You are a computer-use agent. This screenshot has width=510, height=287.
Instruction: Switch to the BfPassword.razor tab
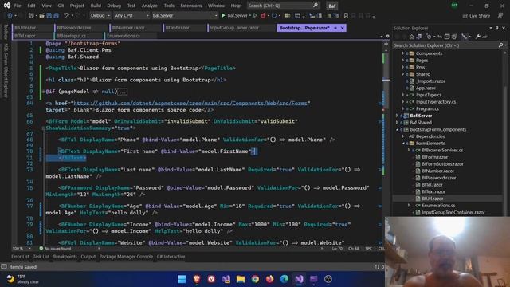(x=74, y=28)
